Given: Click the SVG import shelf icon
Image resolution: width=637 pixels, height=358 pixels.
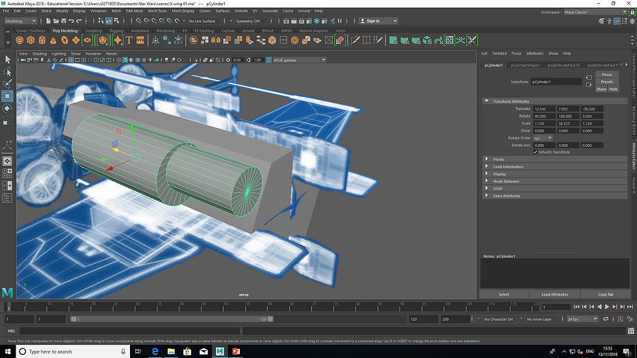Looking at the screenshot, I should coord(140,40).
